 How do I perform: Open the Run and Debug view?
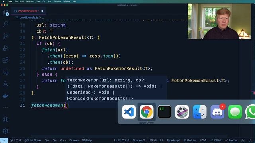(6, 48)
